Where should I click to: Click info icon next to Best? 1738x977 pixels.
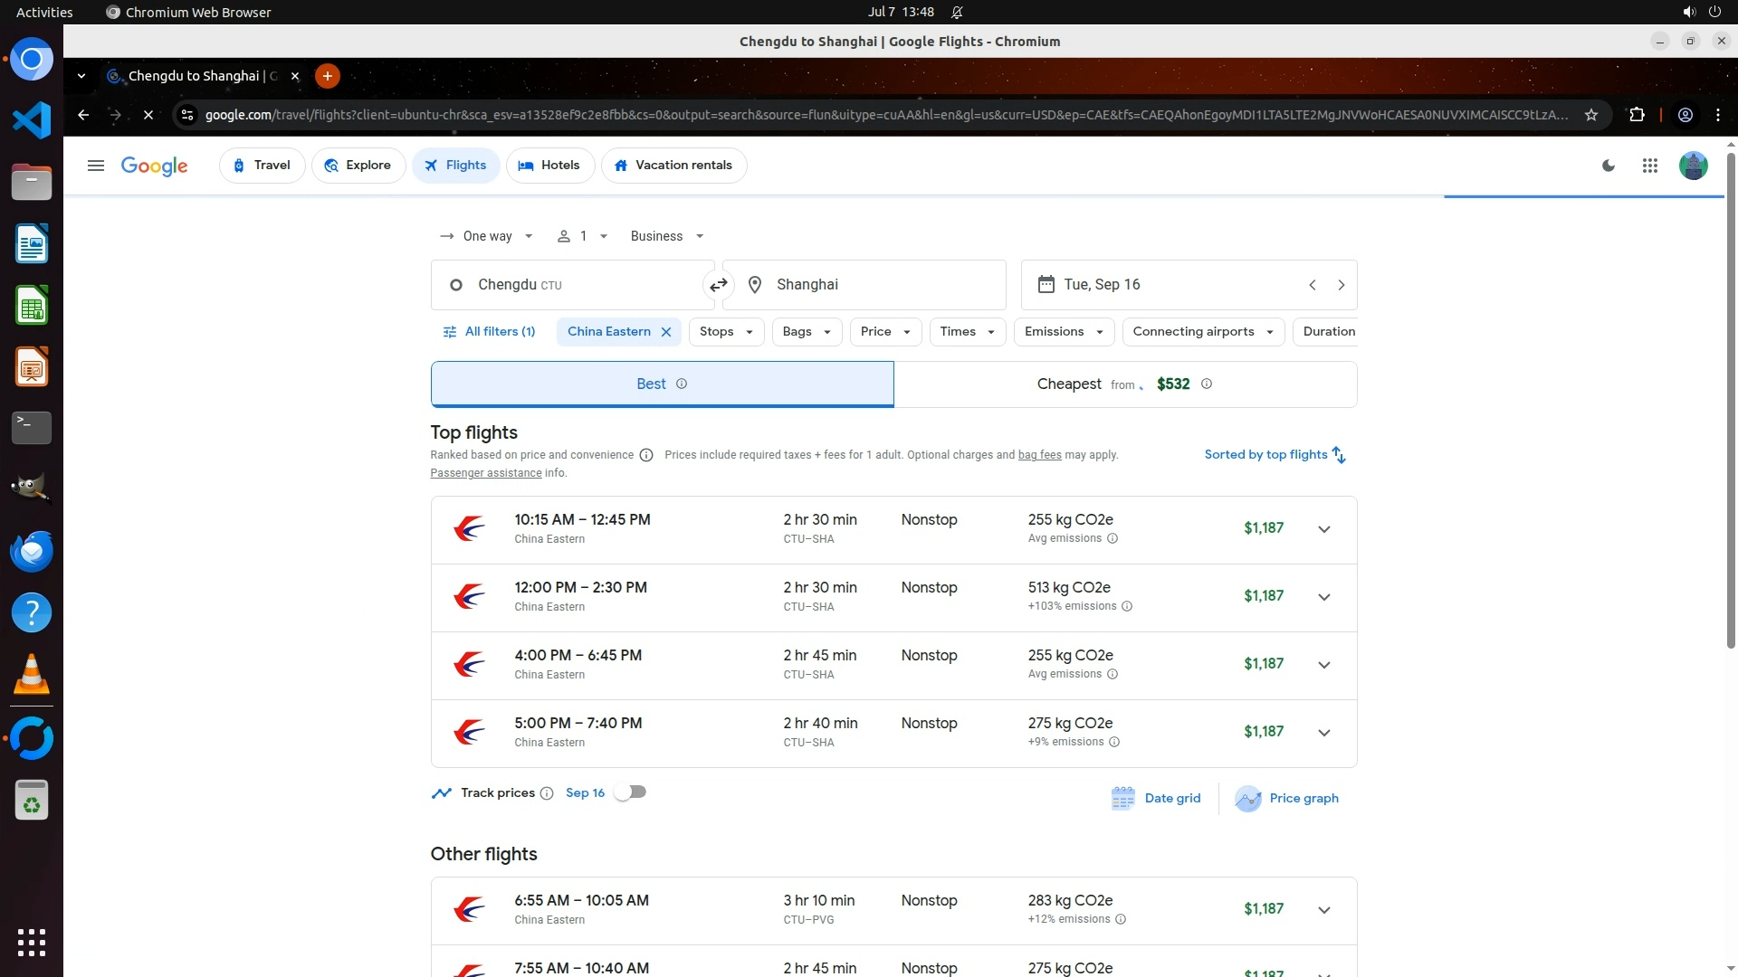tap(682, 384)
